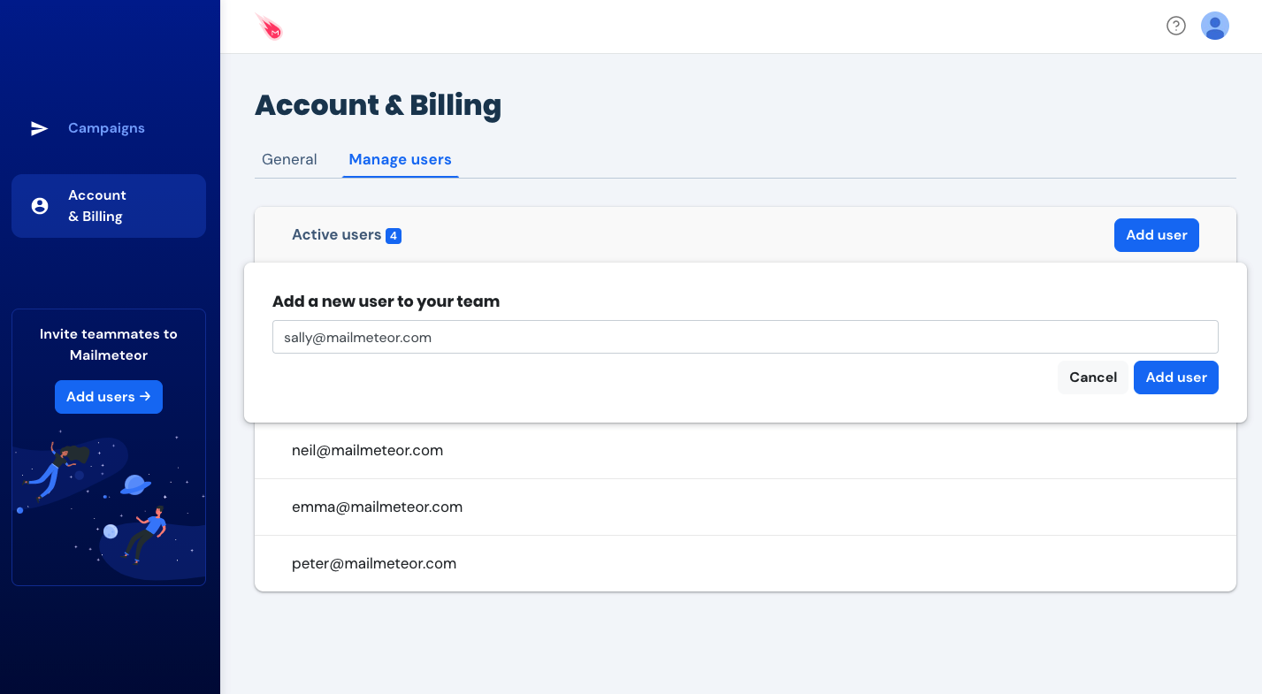Focus the new user email input field
The height and width of the screenshot is (694, 1262).
point(745,337)
